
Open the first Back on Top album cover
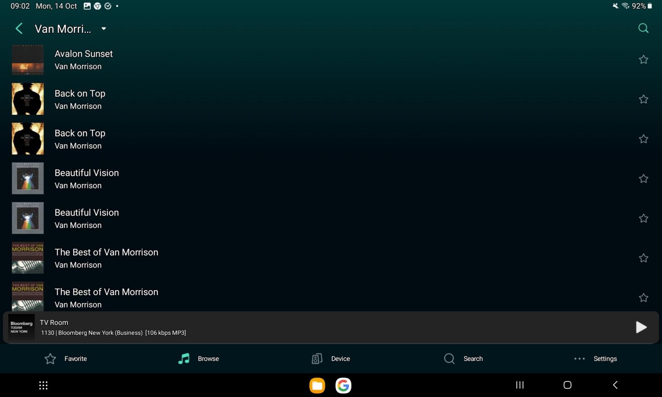[x=28, y=99]
